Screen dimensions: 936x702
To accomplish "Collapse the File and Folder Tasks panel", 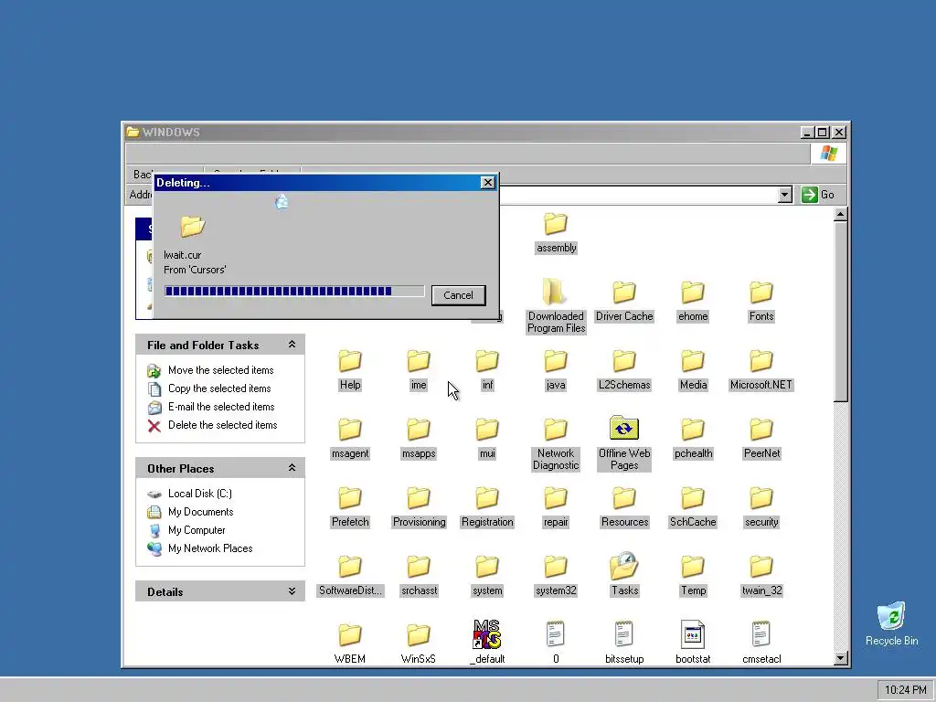I will [292, 345].
